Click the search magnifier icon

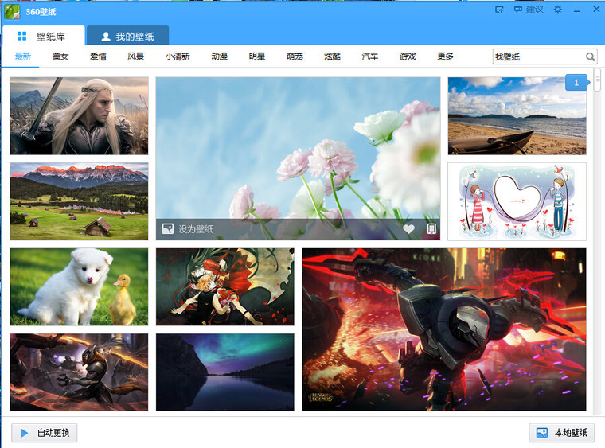coord(591,56)
